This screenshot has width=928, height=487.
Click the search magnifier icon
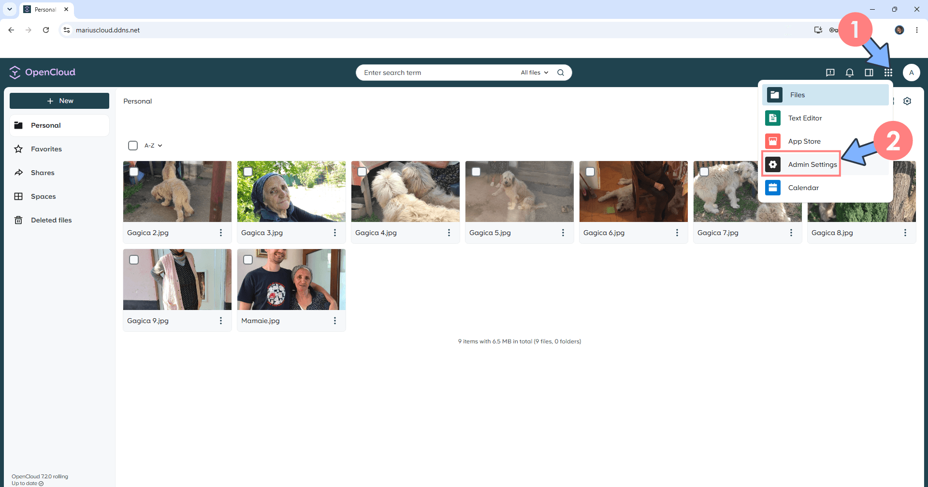561,73
